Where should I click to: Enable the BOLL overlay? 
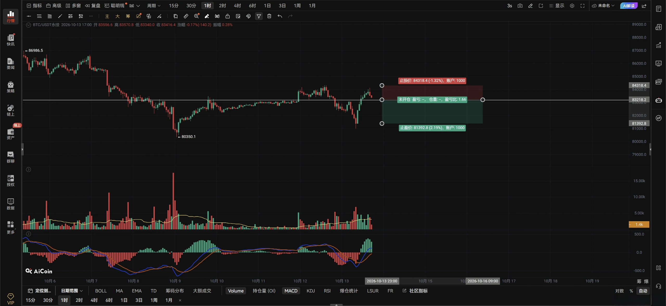[101, 291]
